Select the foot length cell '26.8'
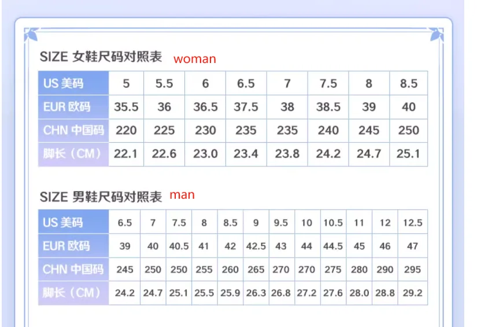 coord(281,293)
